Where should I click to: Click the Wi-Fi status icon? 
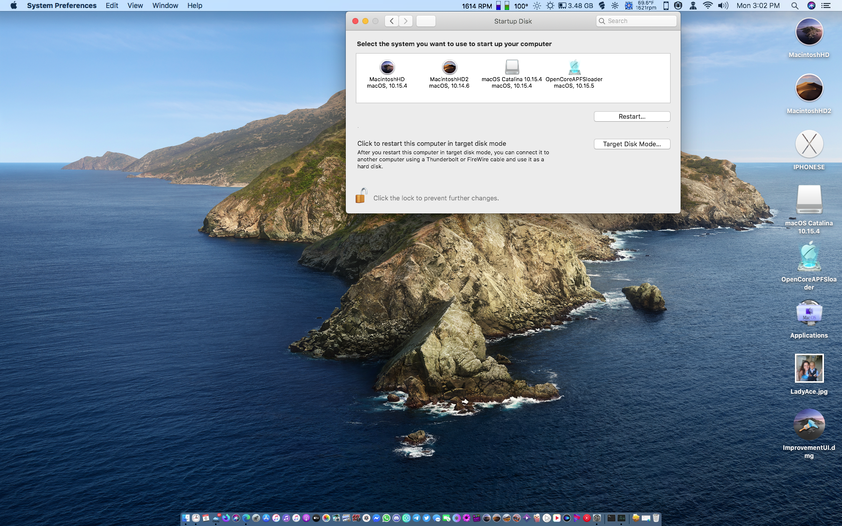click(708, 6)
